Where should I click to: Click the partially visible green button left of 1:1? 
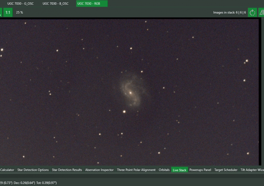tap(1, 13)
